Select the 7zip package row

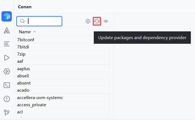click(21, 54)
